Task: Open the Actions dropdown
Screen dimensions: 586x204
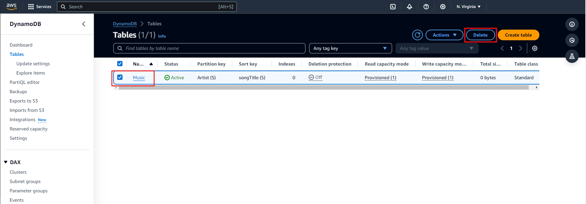Action: (x=444, y=35)
